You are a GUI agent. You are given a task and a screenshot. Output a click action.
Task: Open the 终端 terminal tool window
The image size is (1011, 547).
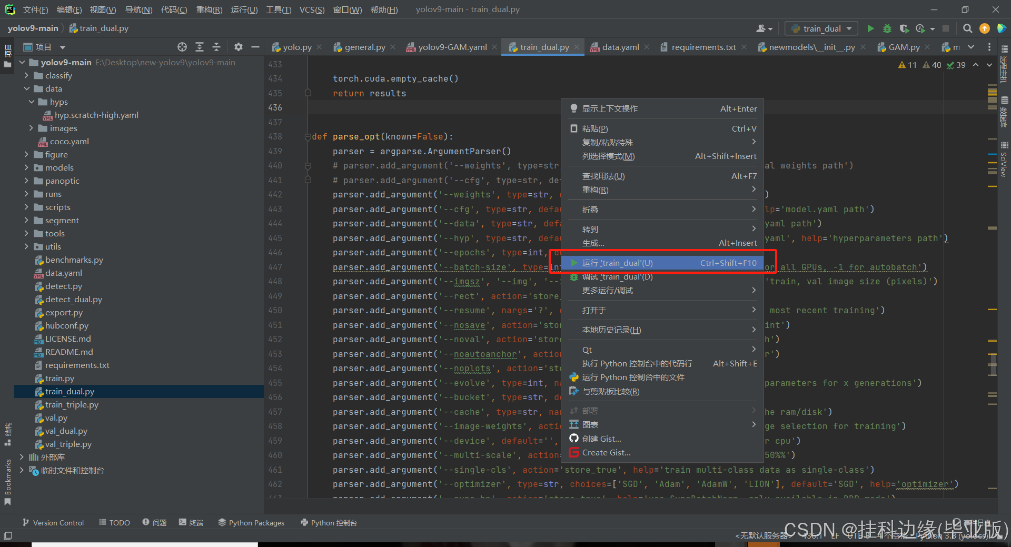pos(191,523)
